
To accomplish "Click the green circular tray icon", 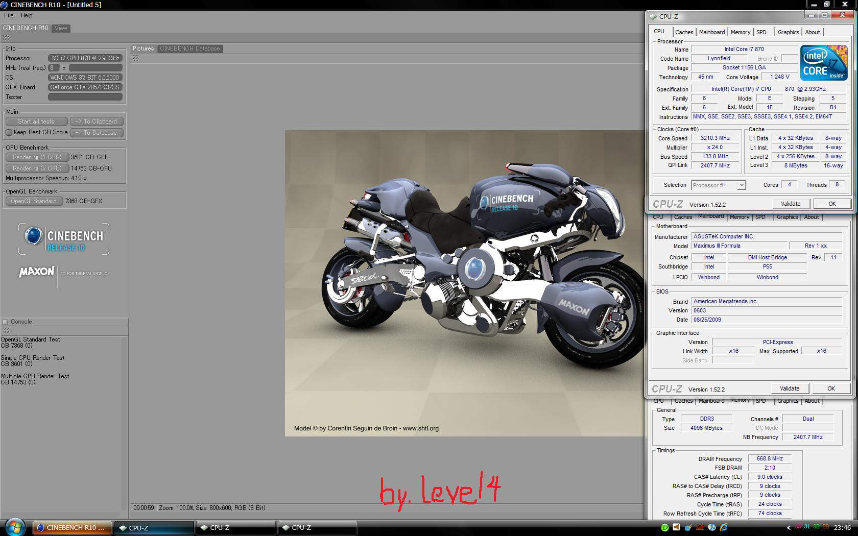I will [x=664, y=527].
